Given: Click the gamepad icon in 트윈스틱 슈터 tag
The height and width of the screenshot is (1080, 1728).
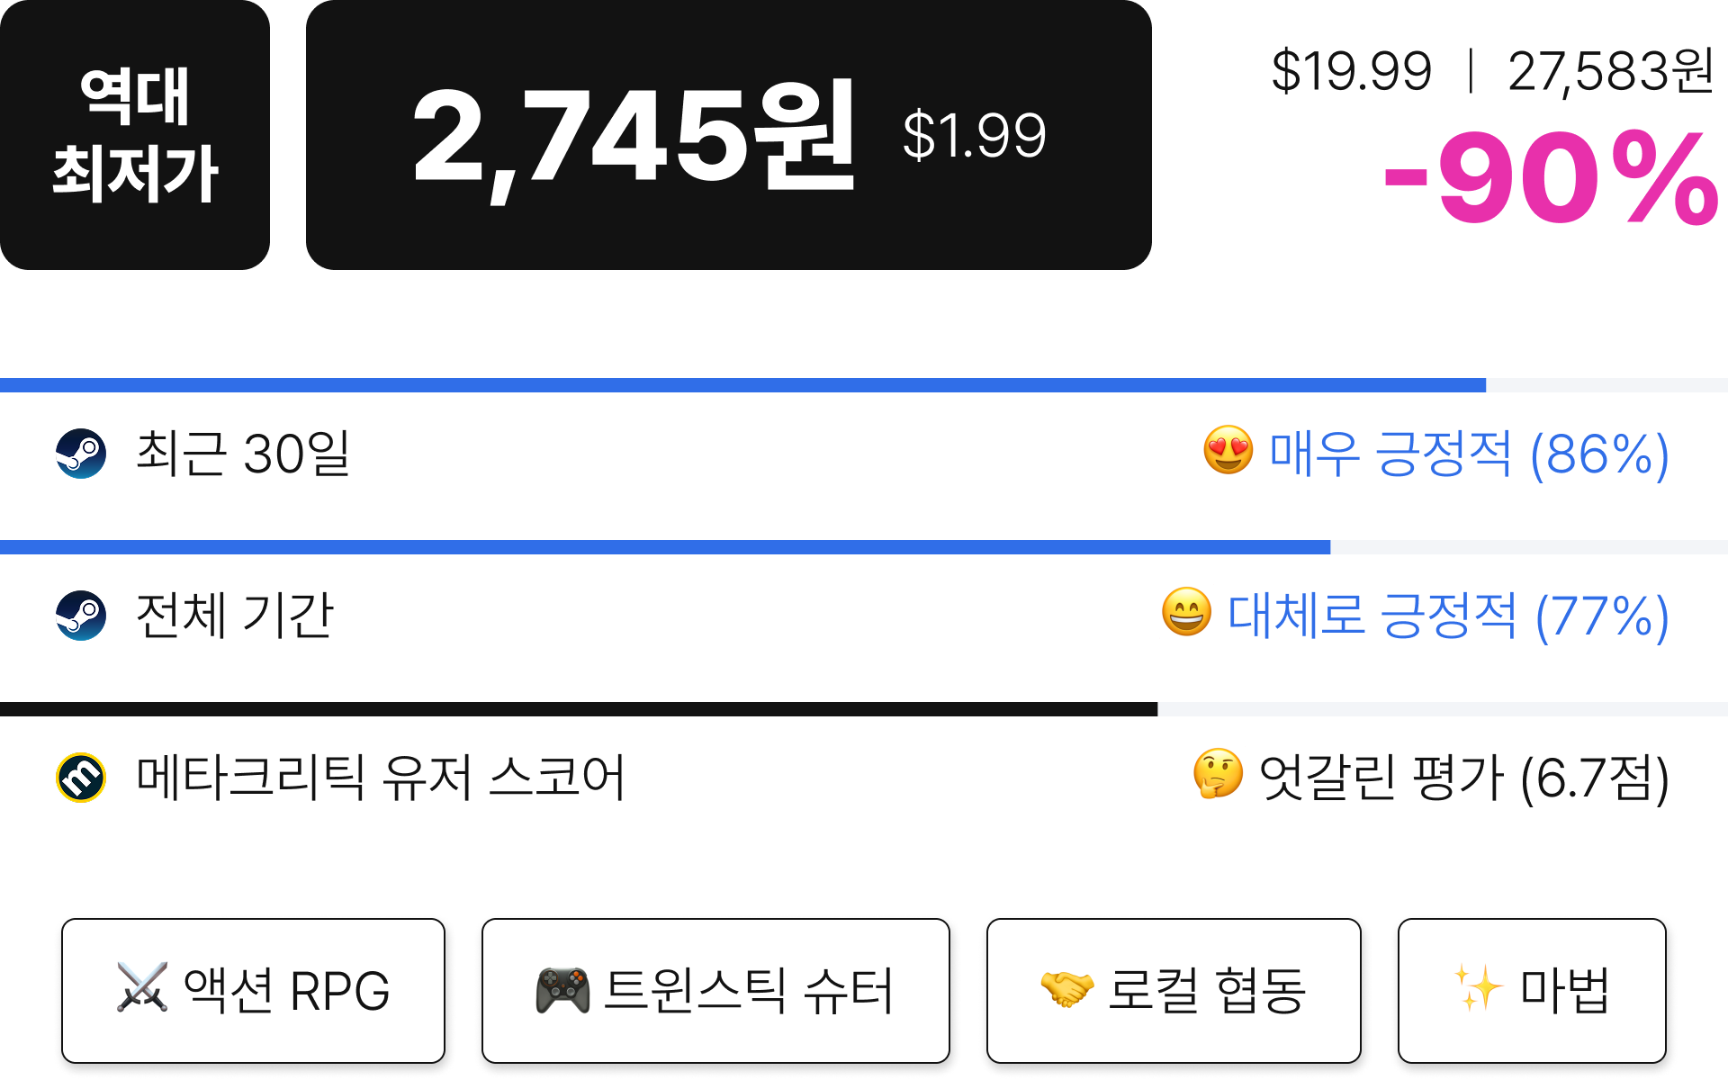Looking at the screenshot, I should pos(562,989).
